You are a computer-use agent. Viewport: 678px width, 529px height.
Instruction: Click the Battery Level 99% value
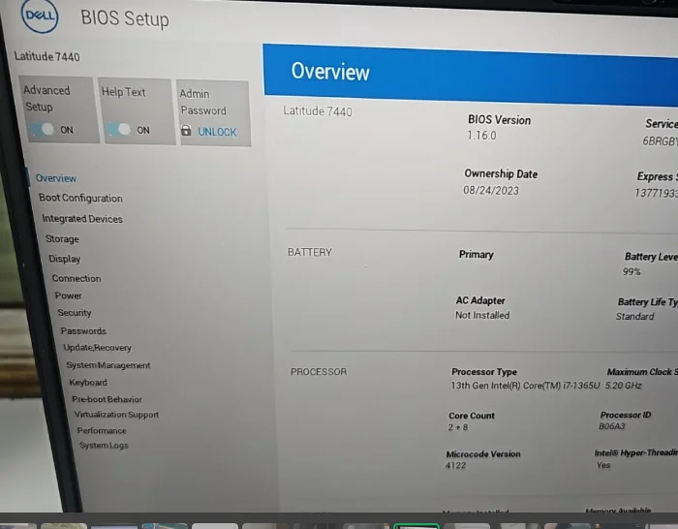point(632,271)
